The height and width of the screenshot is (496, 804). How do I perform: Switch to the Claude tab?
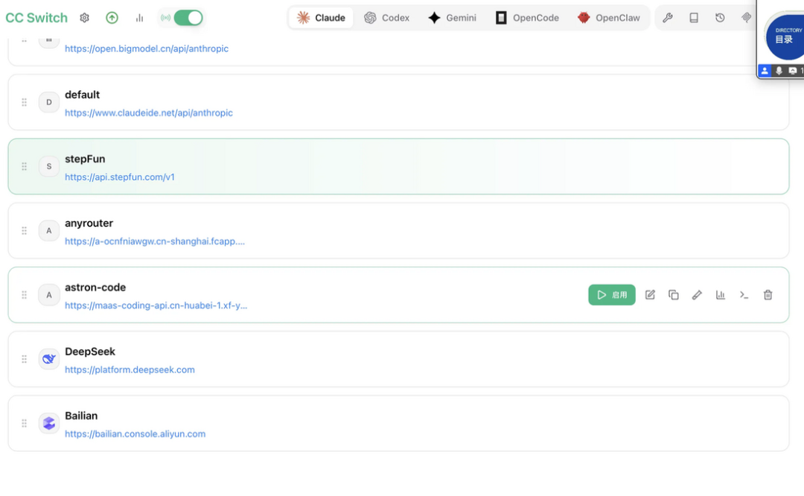[x=321, y=18]
